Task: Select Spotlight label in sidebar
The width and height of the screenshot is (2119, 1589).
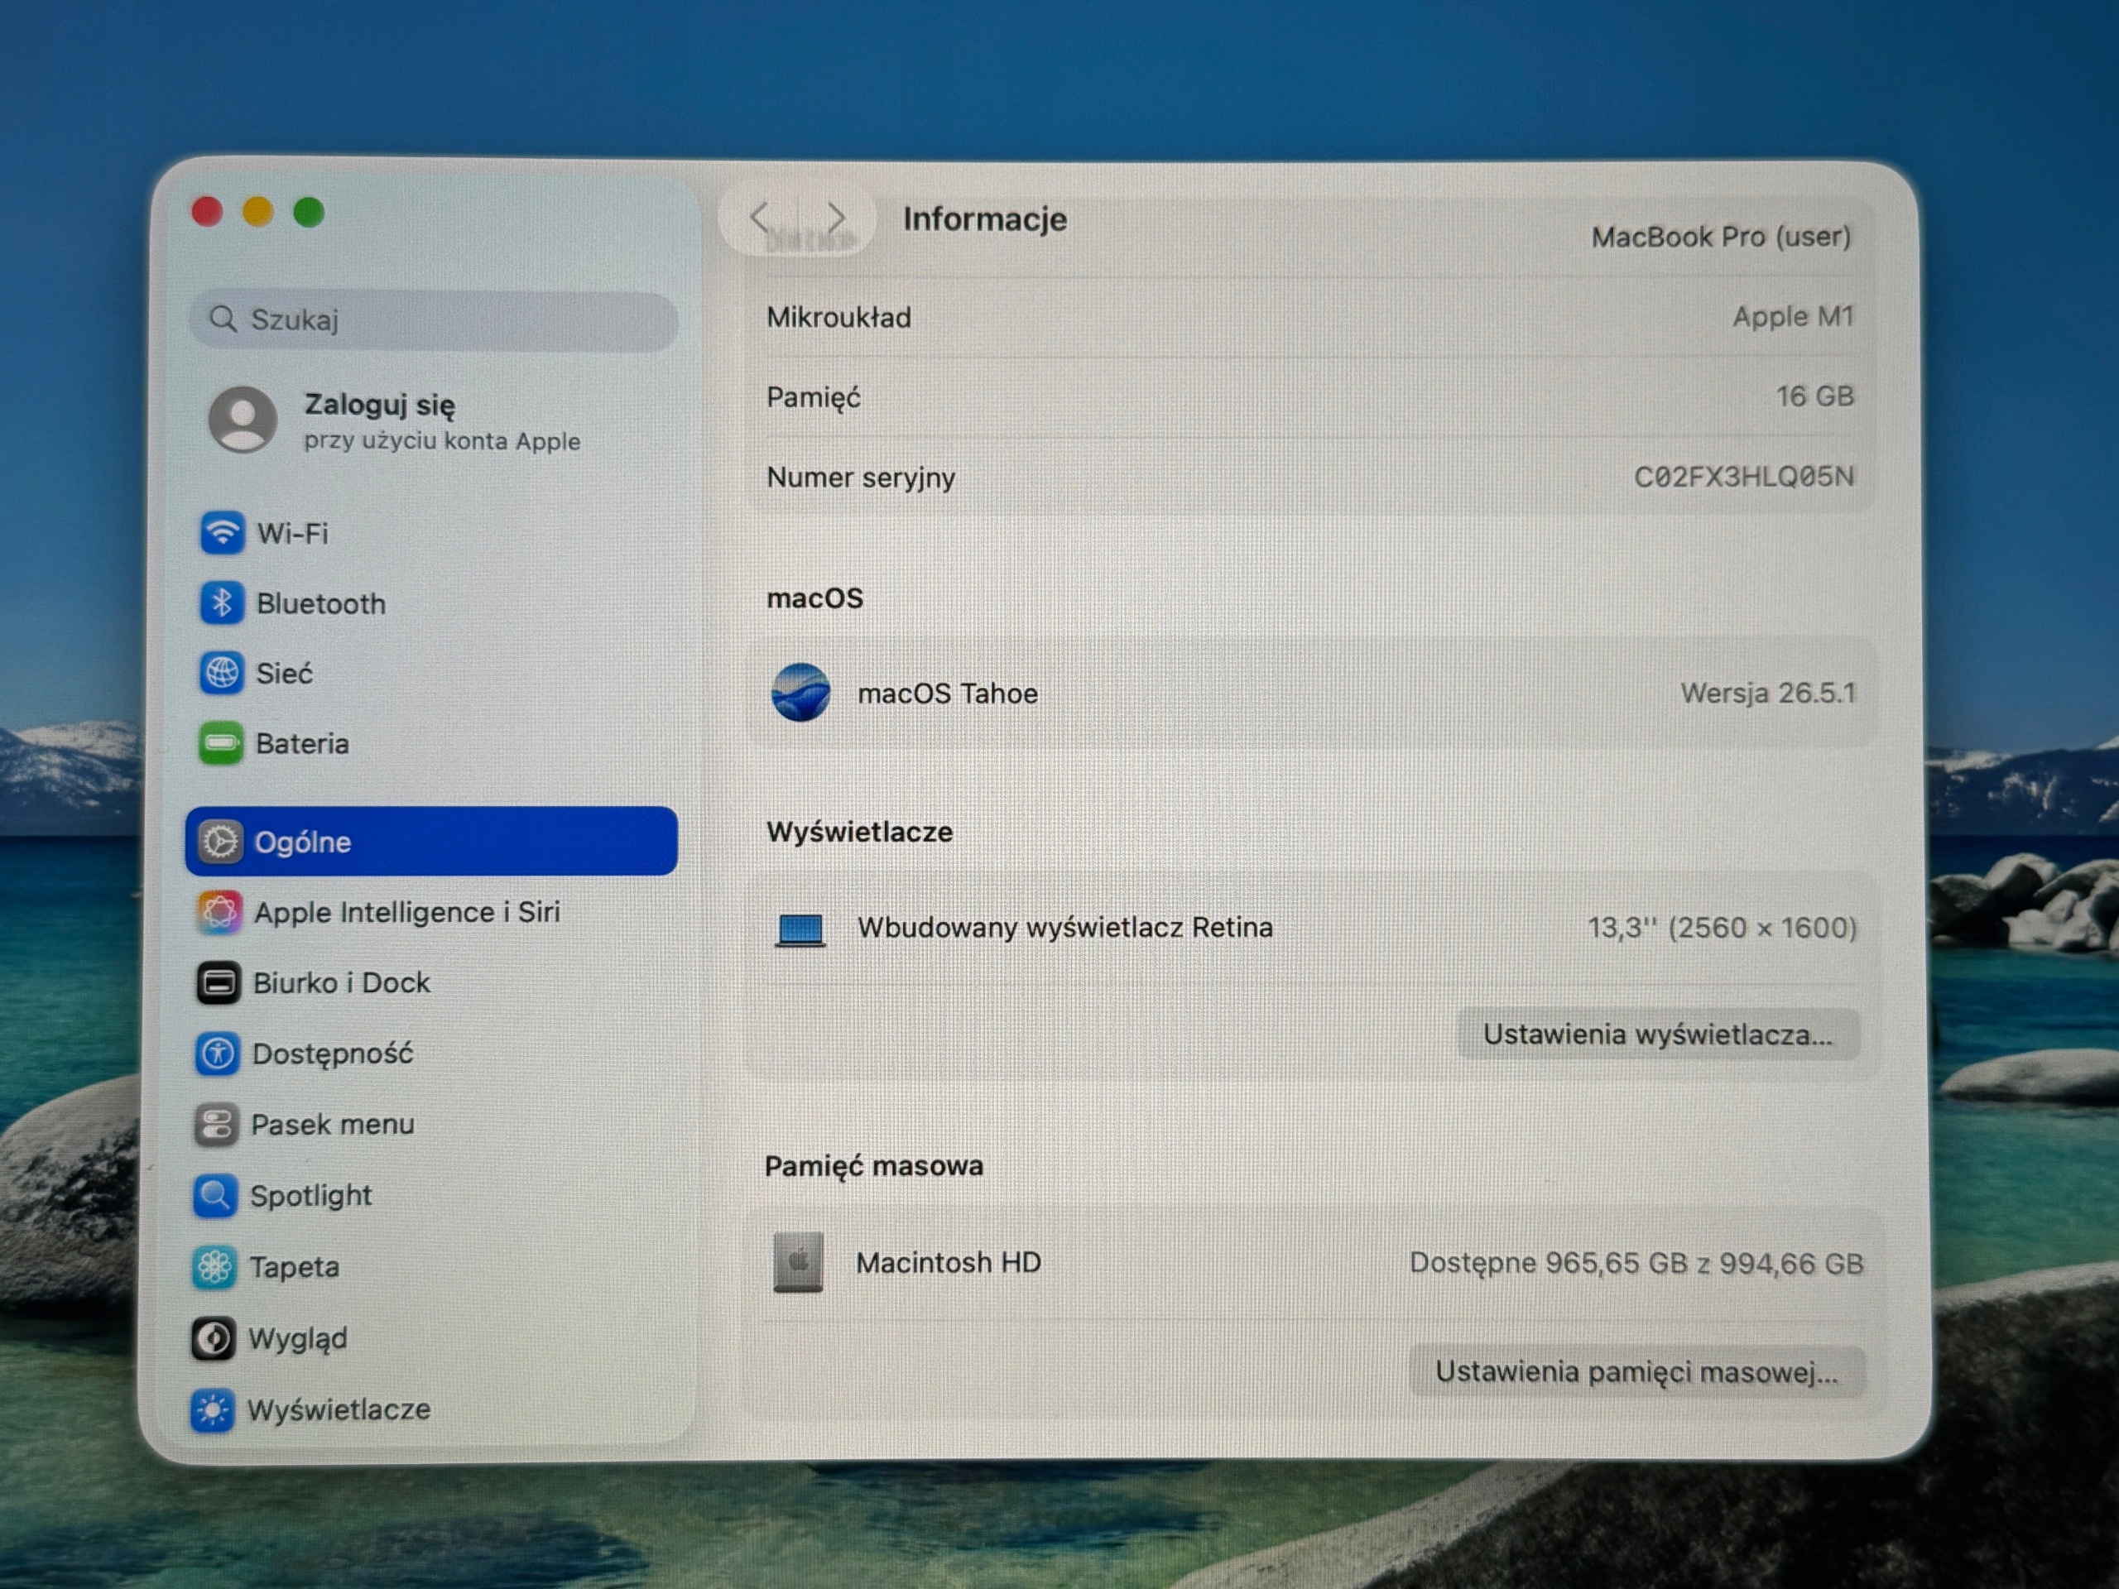Action: pos(310,1196)
